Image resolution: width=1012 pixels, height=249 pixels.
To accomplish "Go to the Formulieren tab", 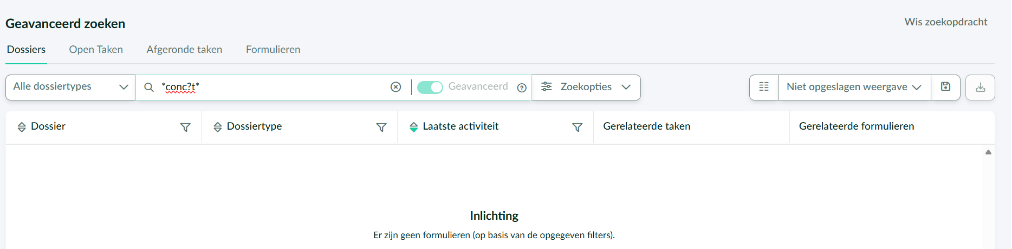I will (273, 50).
